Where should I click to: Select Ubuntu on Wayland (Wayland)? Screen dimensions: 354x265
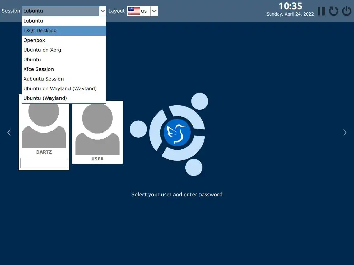(x=64, y=89)
